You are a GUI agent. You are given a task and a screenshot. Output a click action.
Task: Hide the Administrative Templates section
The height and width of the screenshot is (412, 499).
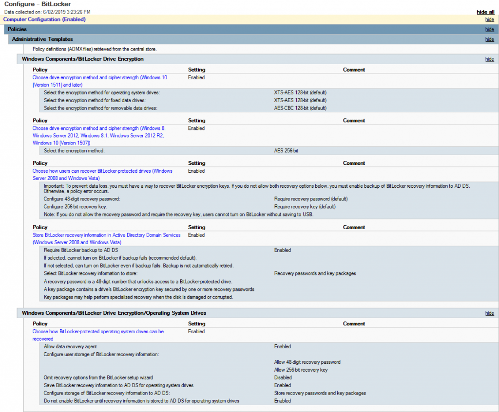pyautogui.click(x=489, y=39)
